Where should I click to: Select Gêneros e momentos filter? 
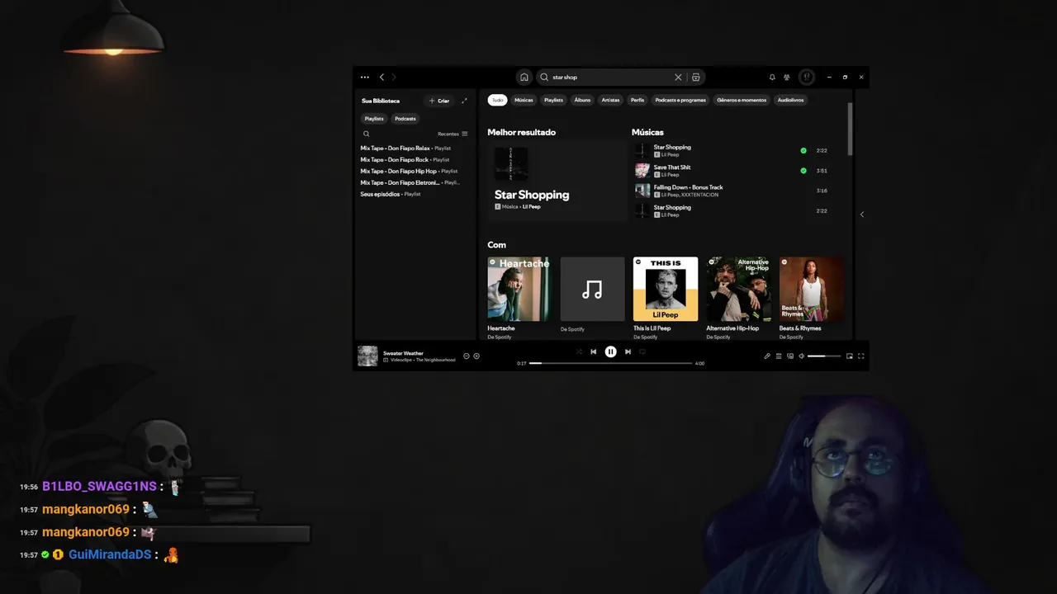[x=742, y=100]
